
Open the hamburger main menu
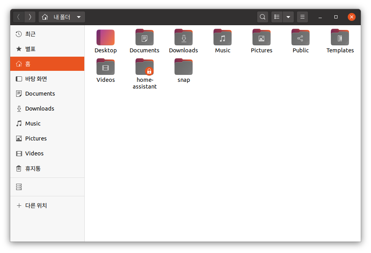pos(302,17)
